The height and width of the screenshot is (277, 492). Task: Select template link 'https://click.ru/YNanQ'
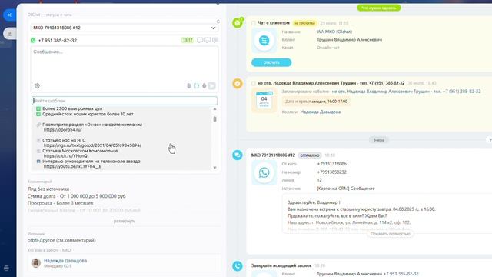click(65, 155)
